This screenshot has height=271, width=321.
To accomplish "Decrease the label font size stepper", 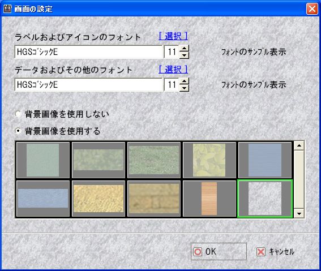I will [184, 55].
